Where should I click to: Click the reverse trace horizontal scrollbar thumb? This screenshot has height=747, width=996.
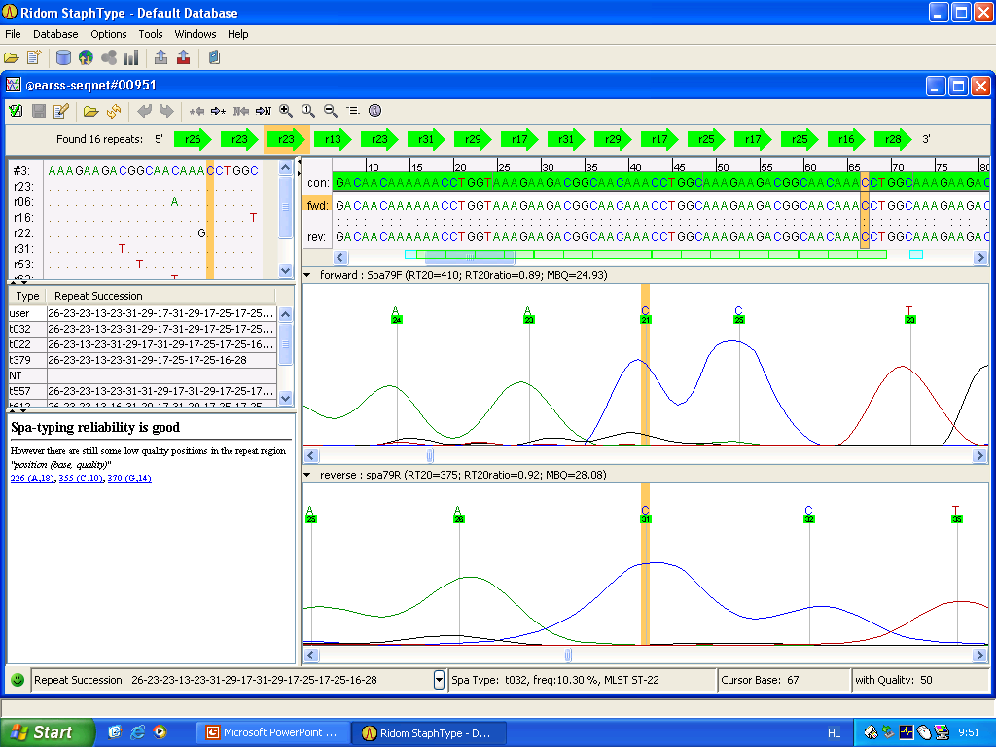point(568,655)
